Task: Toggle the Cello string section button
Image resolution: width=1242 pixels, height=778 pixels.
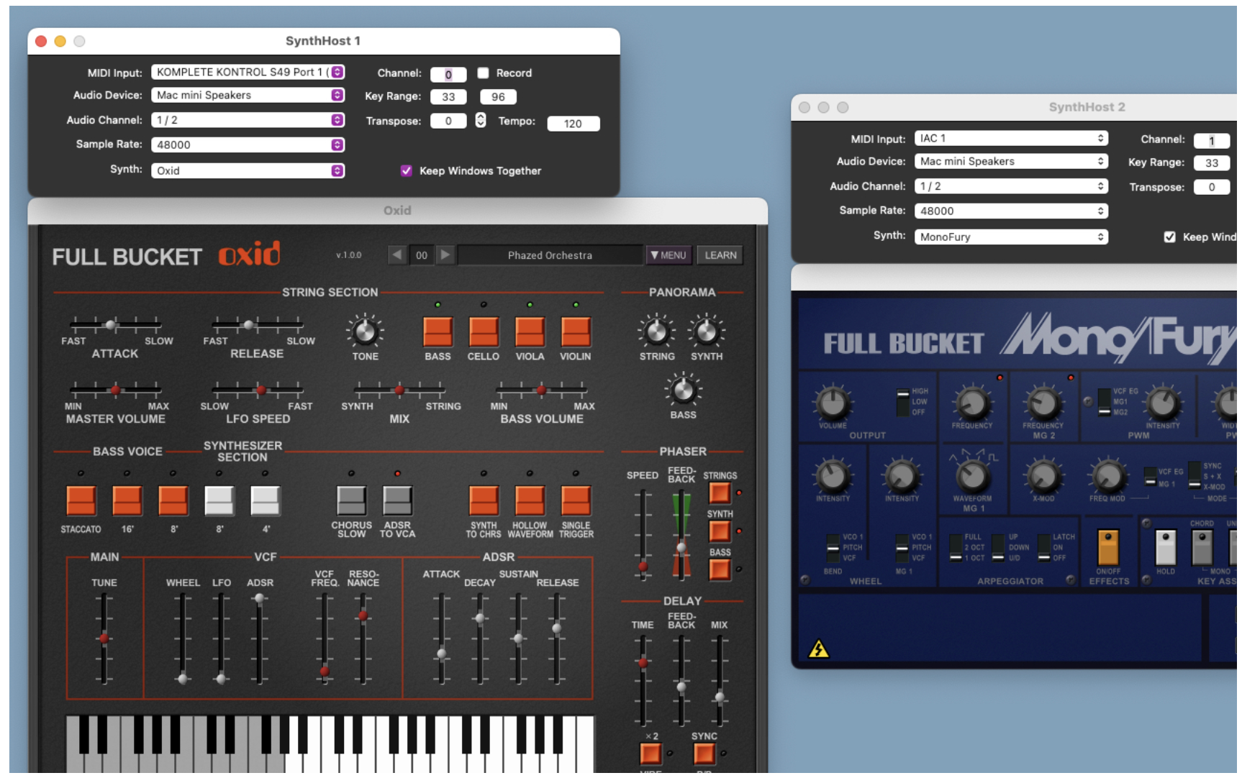Action: [x=484, y=331]
